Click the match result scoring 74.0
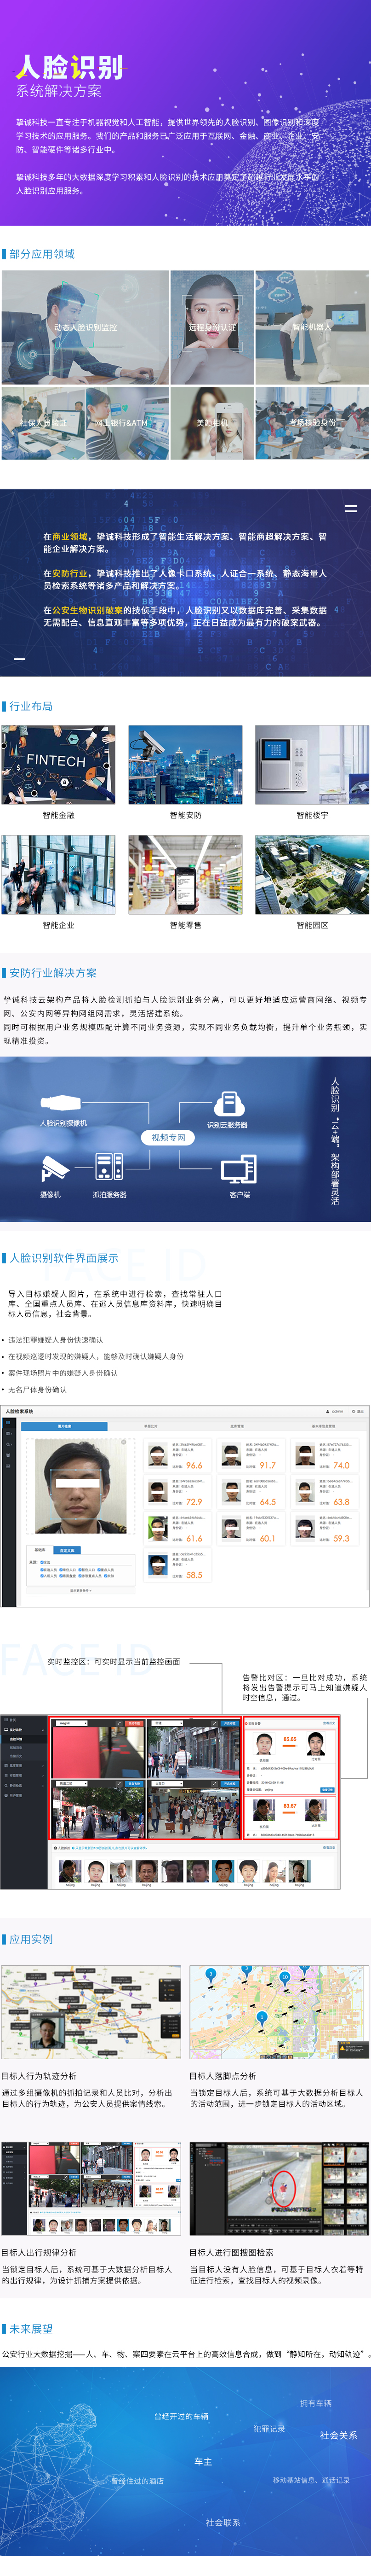371x2576 pixels. (x=324, y=1456)
